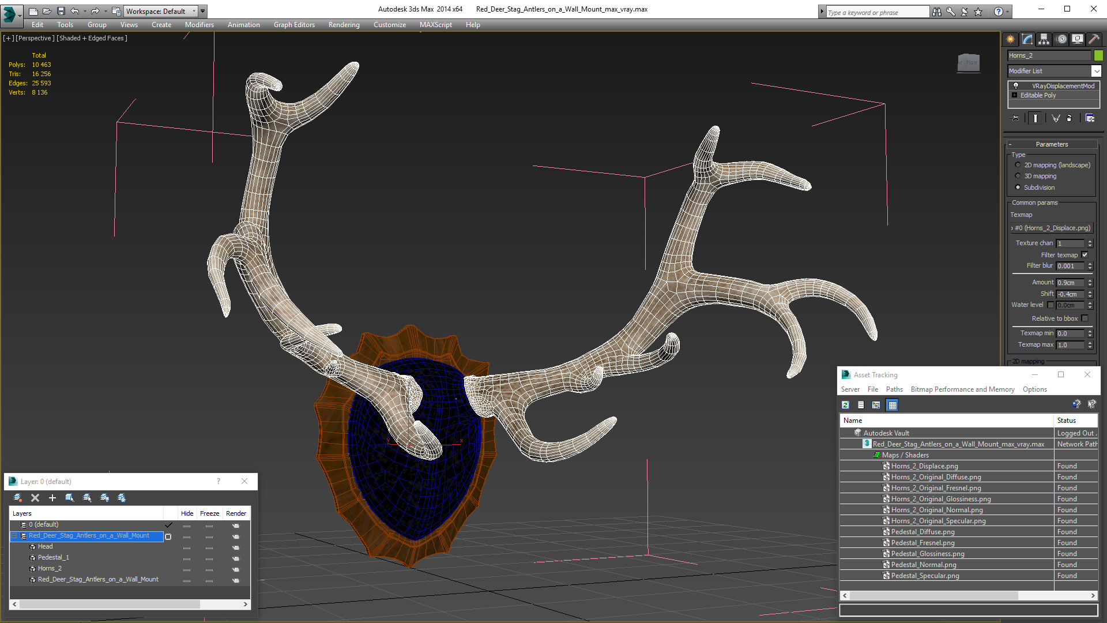Click Perspective viewport label
1107x623 pixels.
pyautogui.click(x=35, y=38)
